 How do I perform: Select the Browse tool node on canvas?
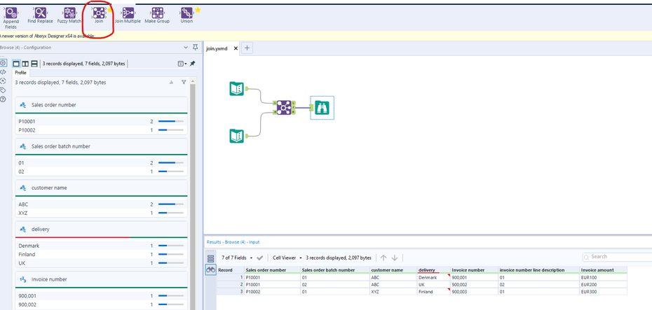click(x=322, y=108)
